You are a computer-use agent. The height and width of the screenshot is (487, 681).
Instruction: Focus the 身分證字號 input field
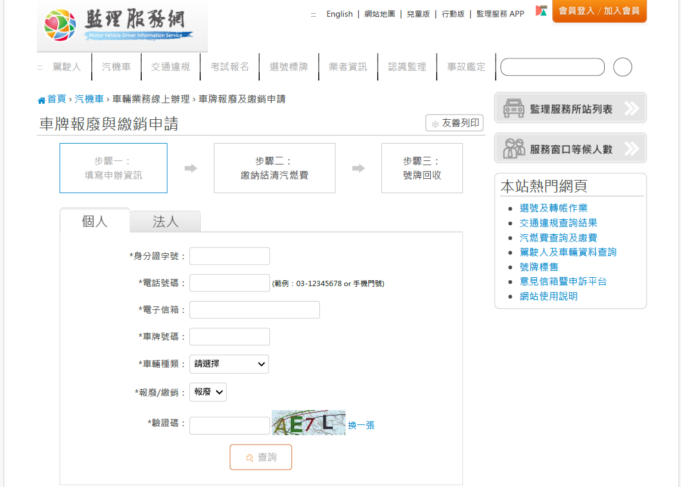pos(229,256)
